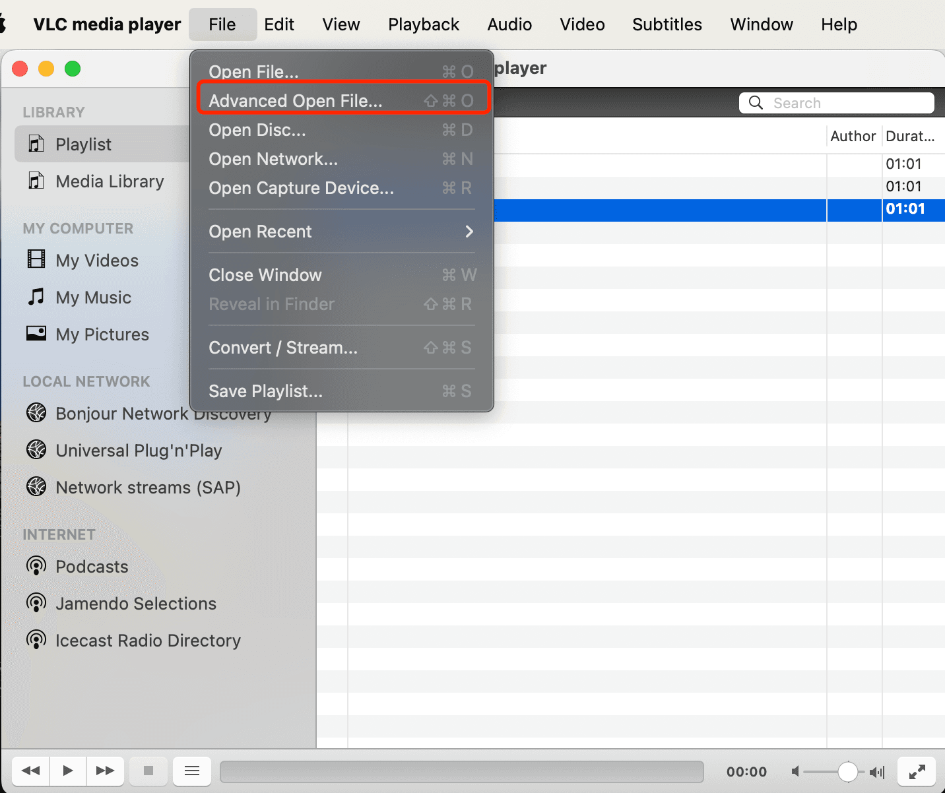
Task: Click inside the Search input field
Action: (837, 103)
